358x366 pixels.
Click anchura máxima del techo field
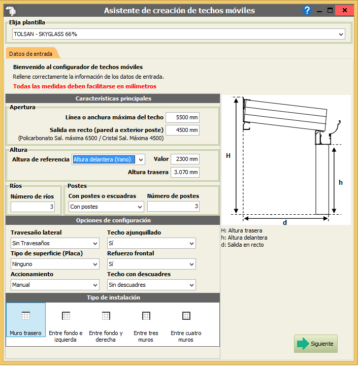[x=183, y=117]
